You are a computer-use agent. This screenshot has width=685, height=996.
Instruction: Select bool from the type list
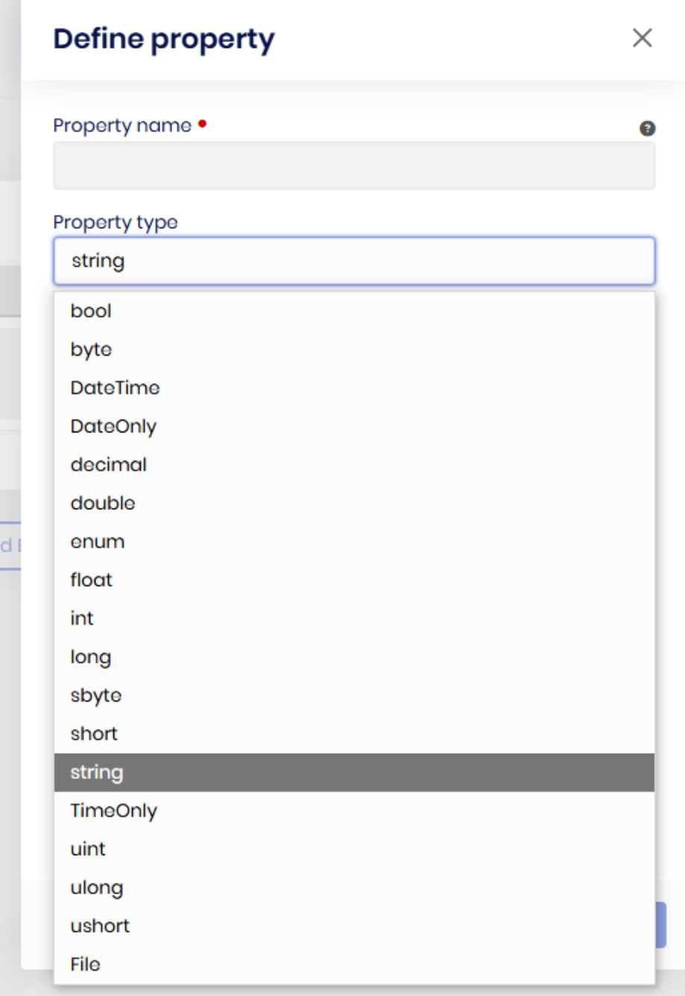pos(91,311)
